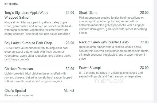Click the Chicken Parmesan menu item
Screen dimensions: 157x103
point(19,69)
